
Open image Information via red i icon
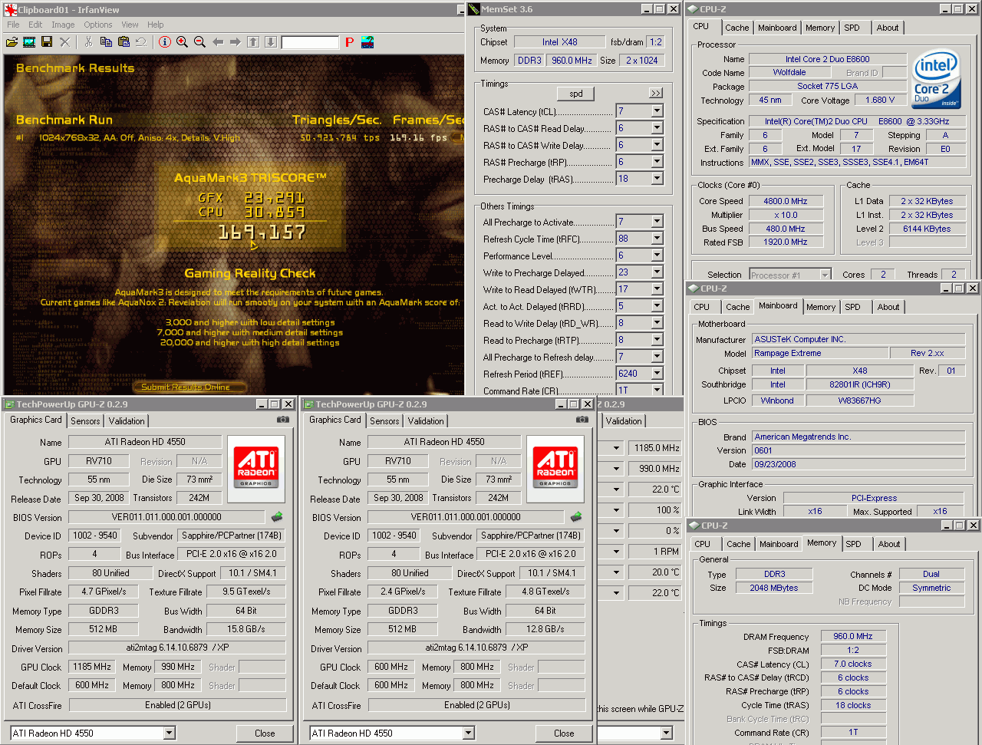point(164,42)
